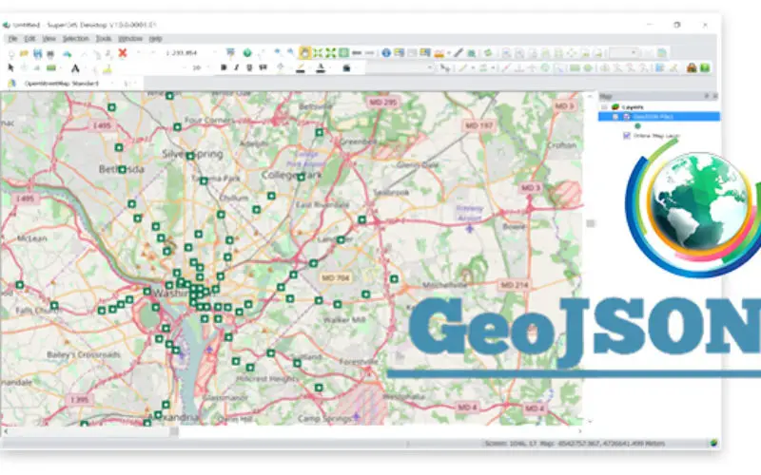Click the panel splitter handle beside map
The width and height of the screenshot is (761, 475).
591,223
